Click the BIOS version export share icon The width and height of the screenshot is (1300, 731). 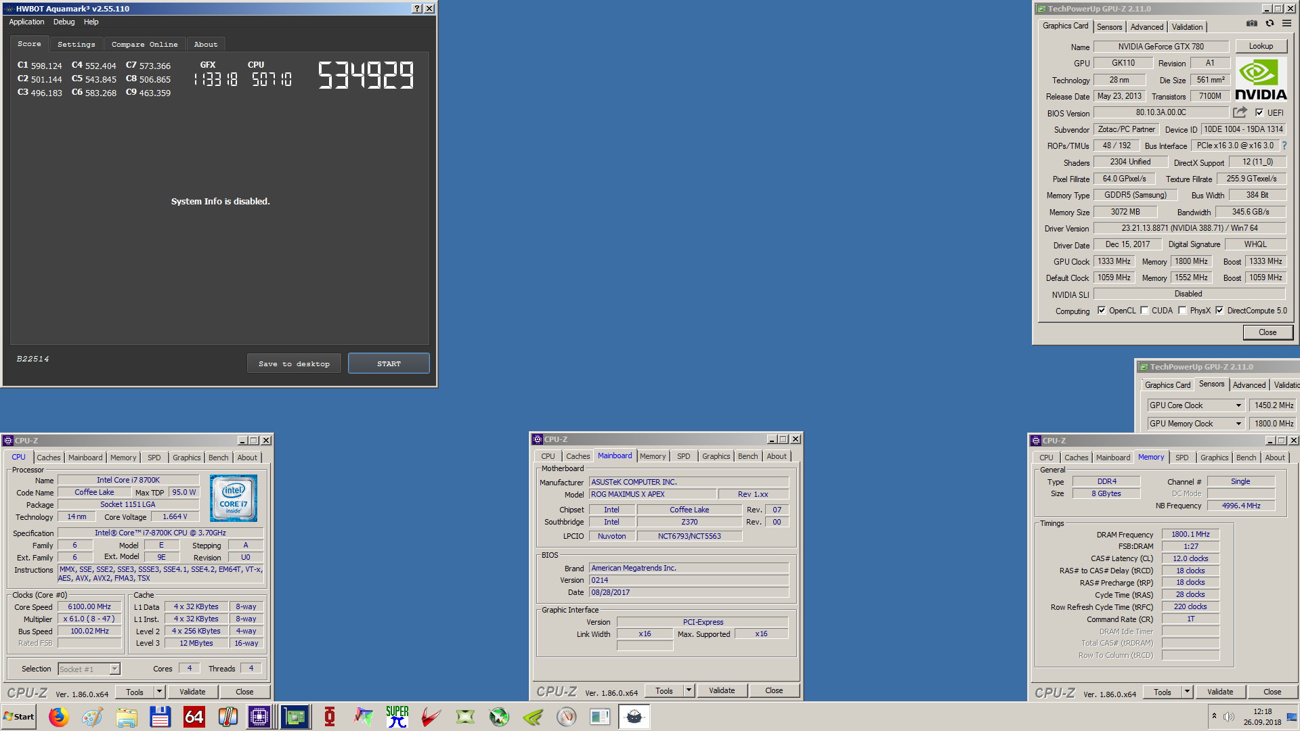pyautogui.click(x=1240, y=112)
